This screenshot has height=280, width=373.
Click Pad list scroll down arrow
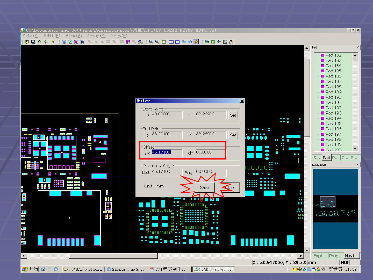coord(355,148)
